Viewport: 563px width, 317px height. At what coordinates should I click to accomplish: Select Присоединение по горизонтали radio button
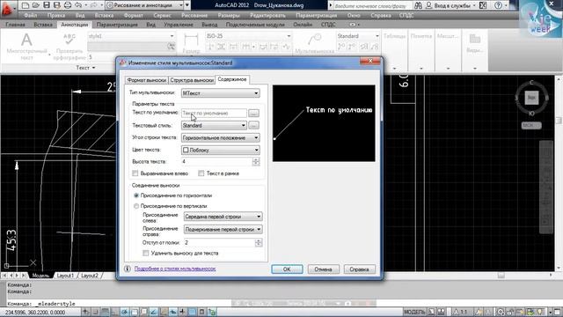pos(136,195)
